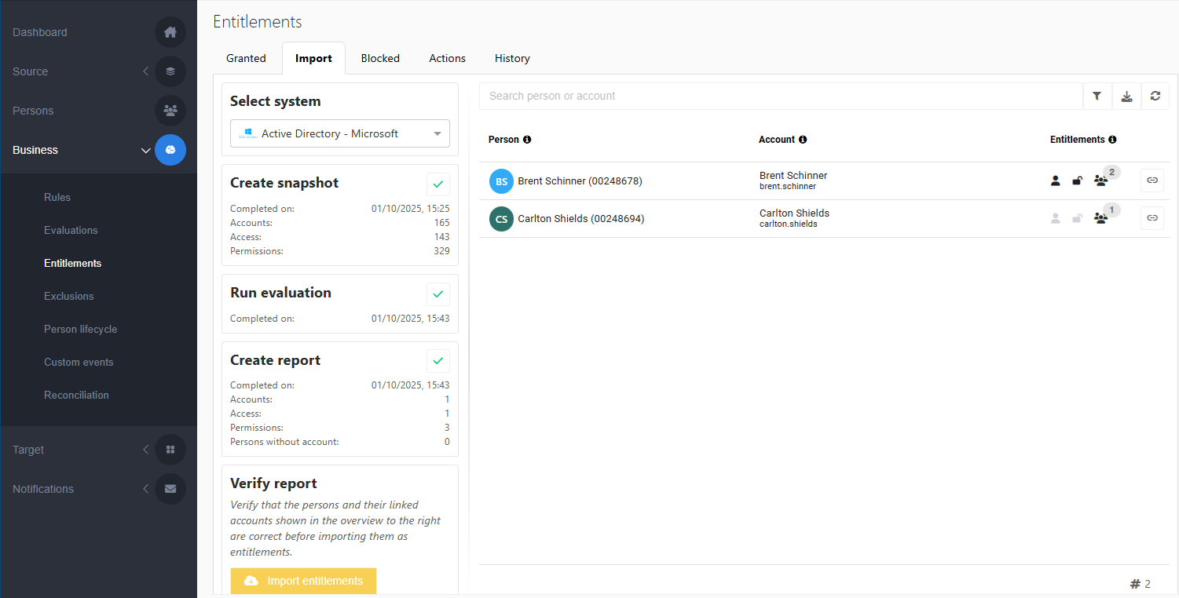The width and height of the screenshot is (1179, 598).
Task: Click info icon next to Entitlements header
Action: coord(1112,140)
